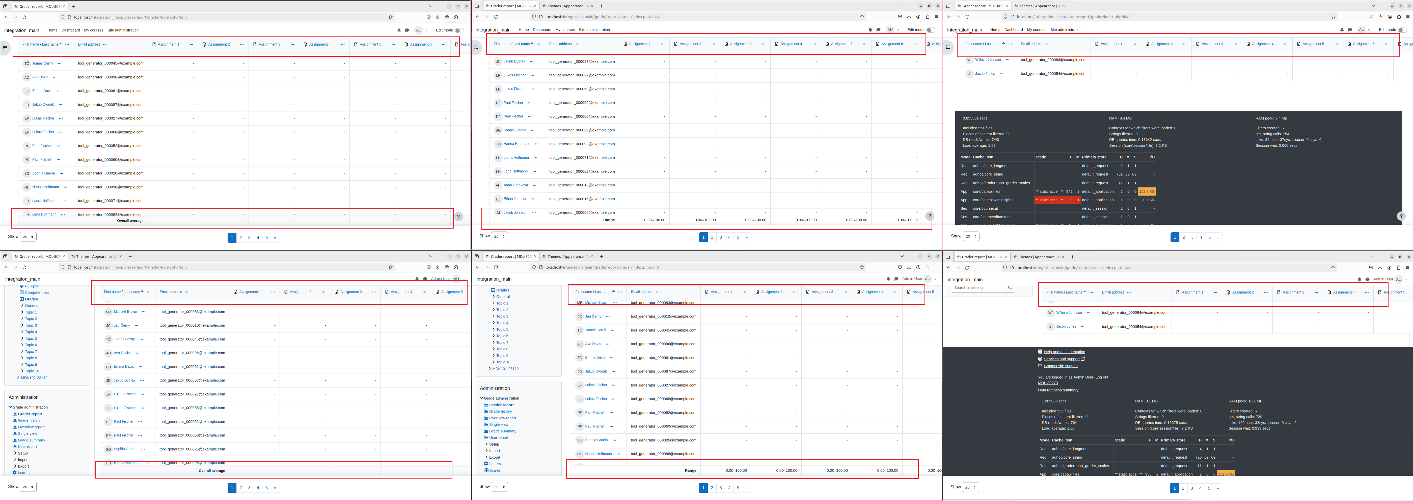Open My courses in the top-right window
This screenshot has width=1413, height=504.
click(1037, 29)
